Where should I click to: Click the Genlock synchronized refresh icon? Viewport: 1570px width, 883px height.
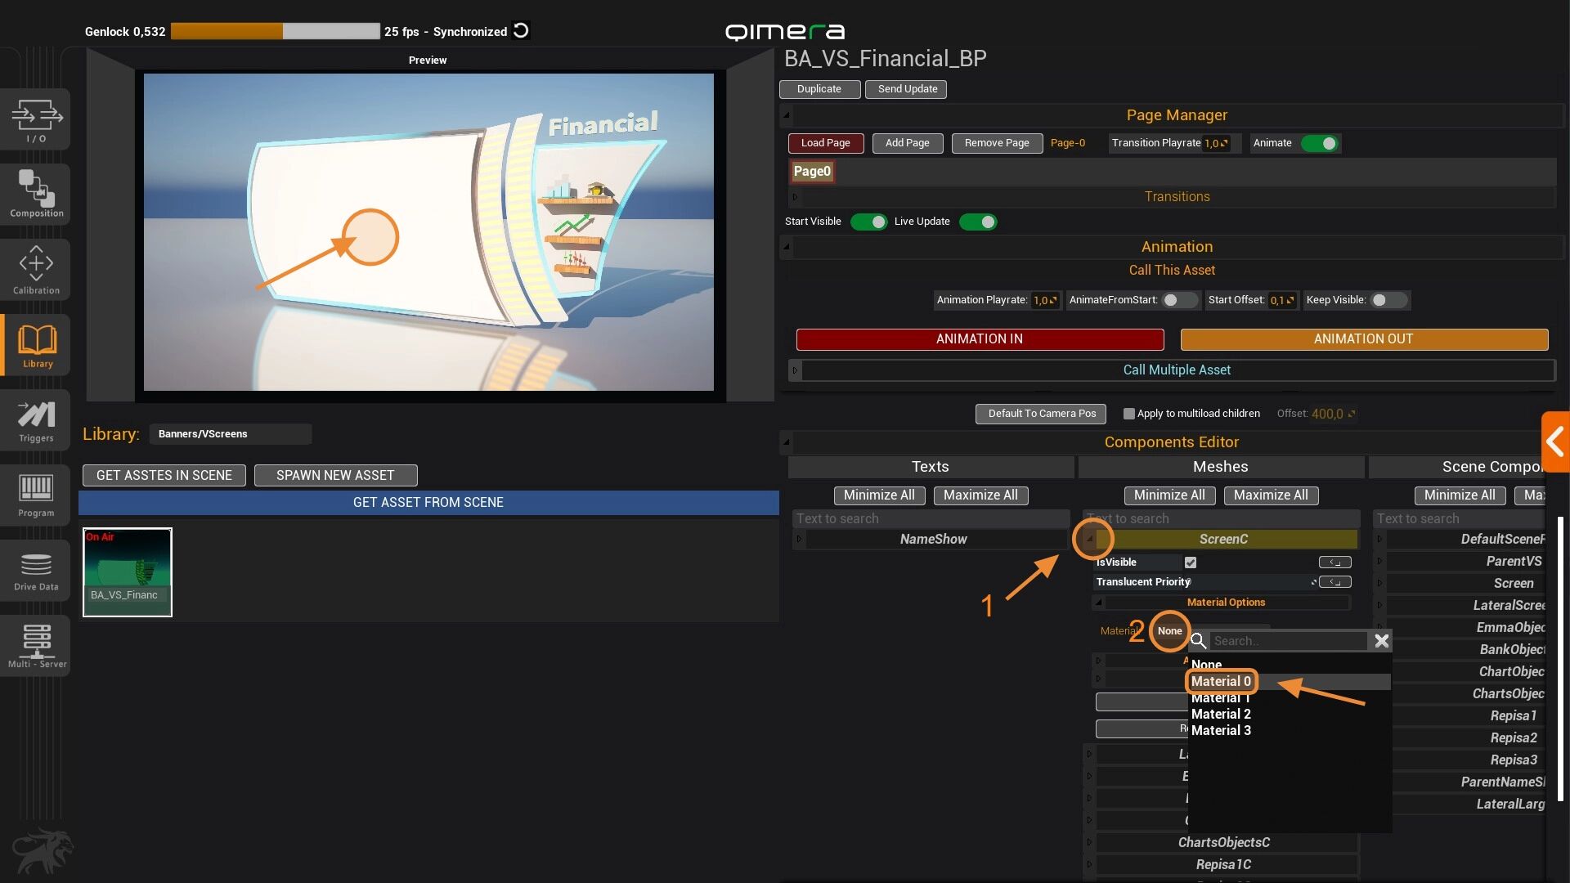(x=521, y=31)
